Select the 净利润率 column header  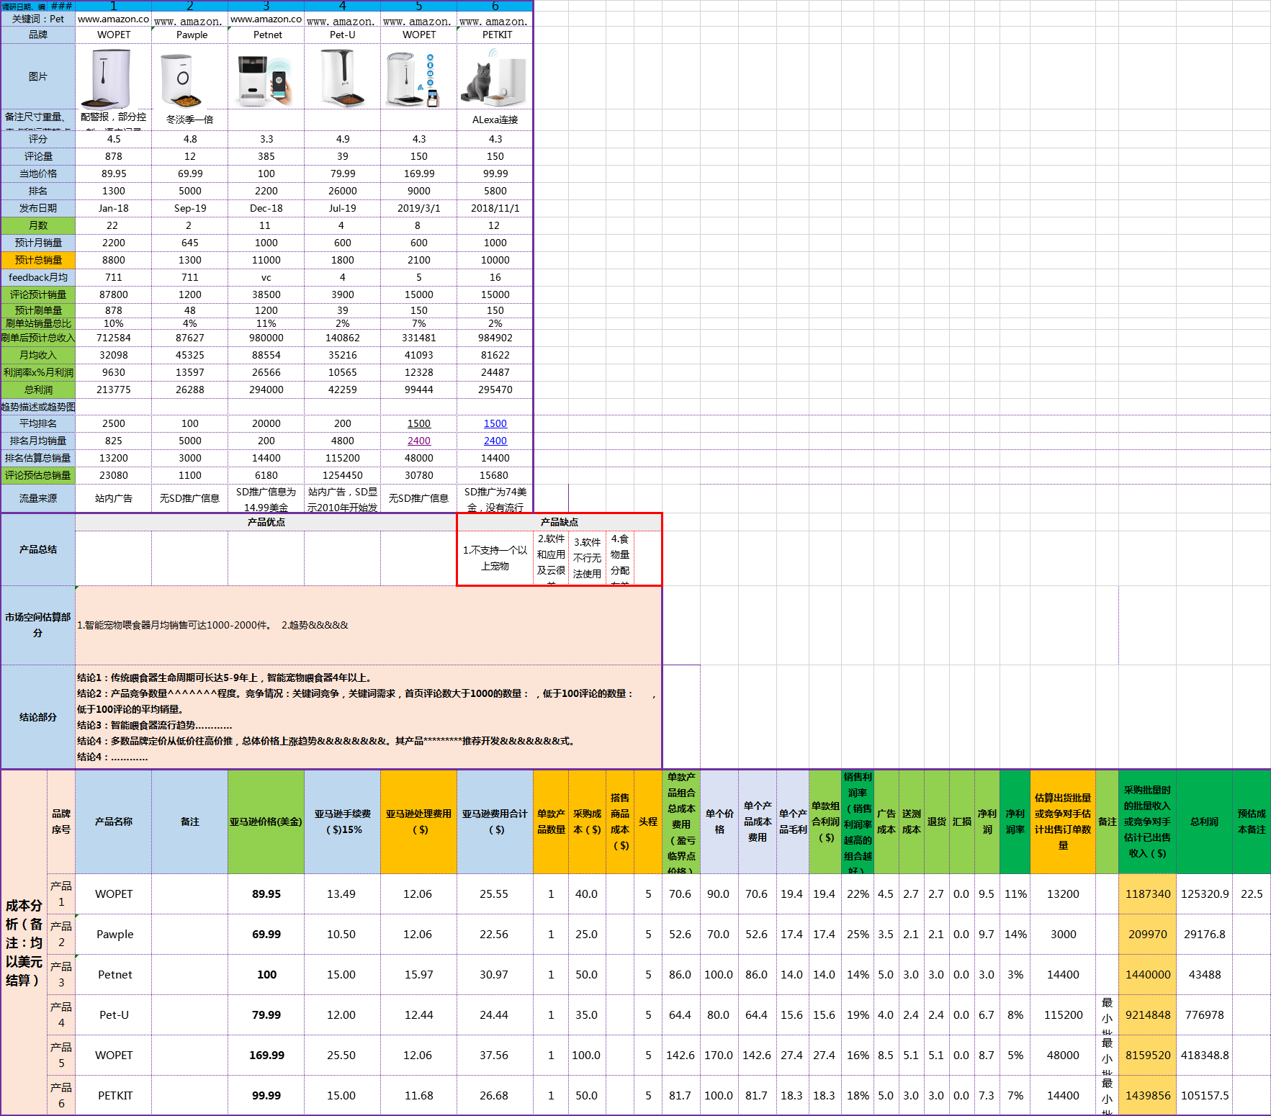click(x=1015, y=822)
